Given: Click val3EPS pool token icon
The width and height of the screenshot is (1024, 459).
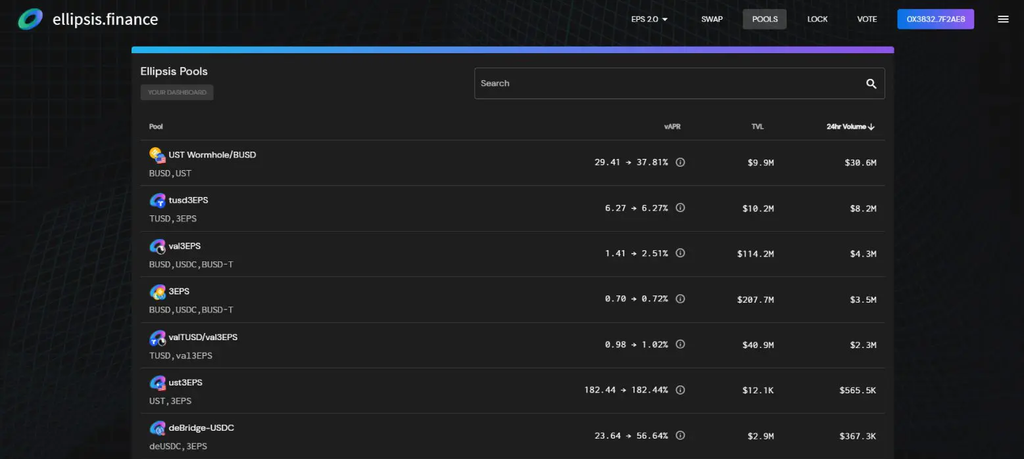Looking at the screenshot, I should (157, 246).
